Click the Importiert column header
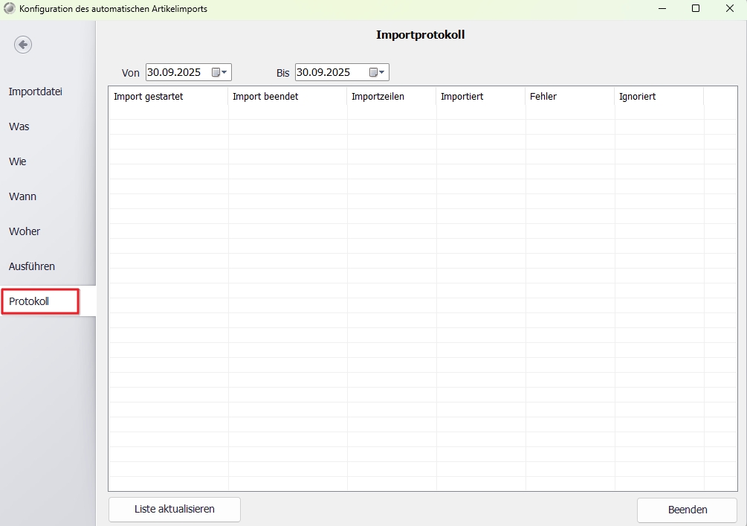This screenshot has height=526, width=747. point(481,96)
